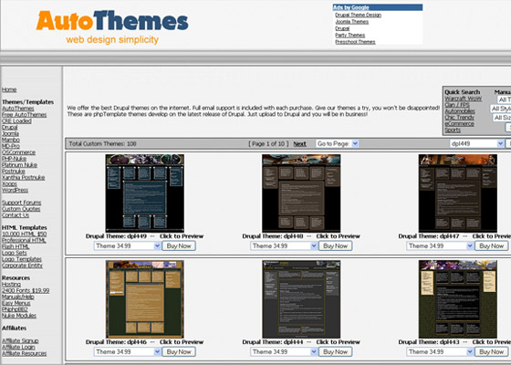The width and height of the screenshot is (511, 365).
Task: Open Custom Quotes page
Action: pyautogui.click(x=21, y=209)
